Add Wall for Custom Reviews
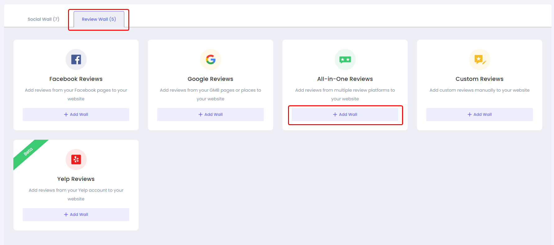The image size is (554, 245). tap(479, 115)
